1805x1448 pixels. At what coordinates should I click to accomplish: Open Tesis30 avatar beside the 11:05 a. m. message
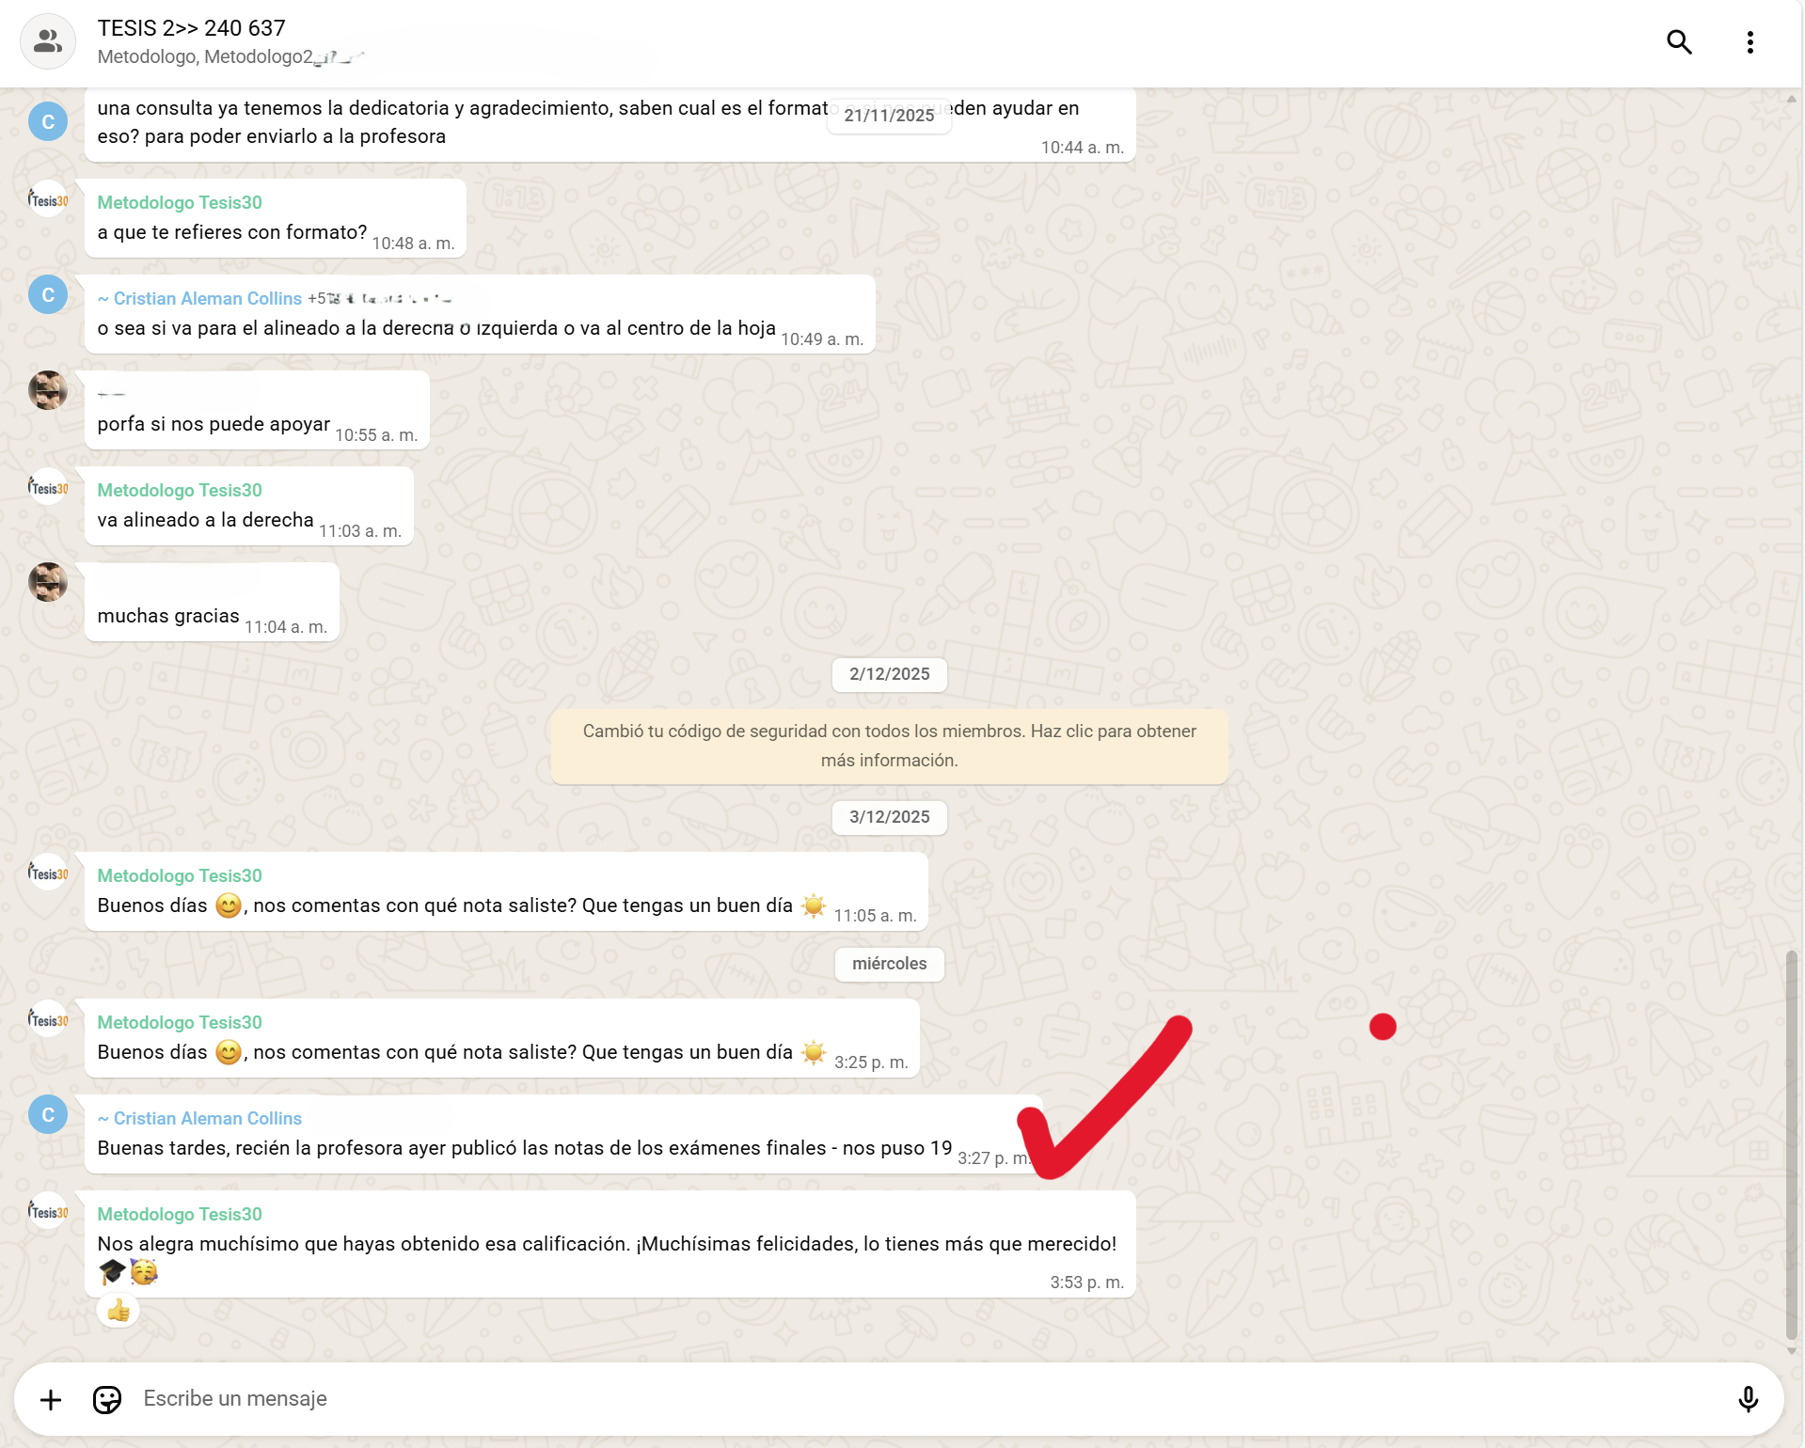coord(48,874)
